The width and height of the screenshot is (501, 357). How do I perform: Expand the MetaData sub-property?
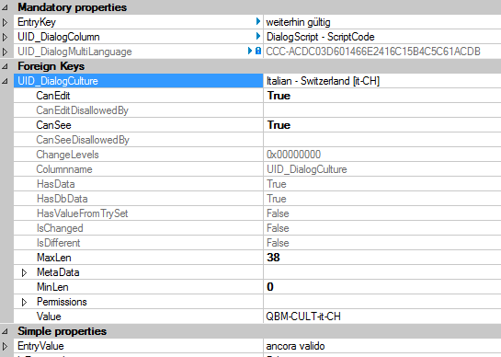24,272
